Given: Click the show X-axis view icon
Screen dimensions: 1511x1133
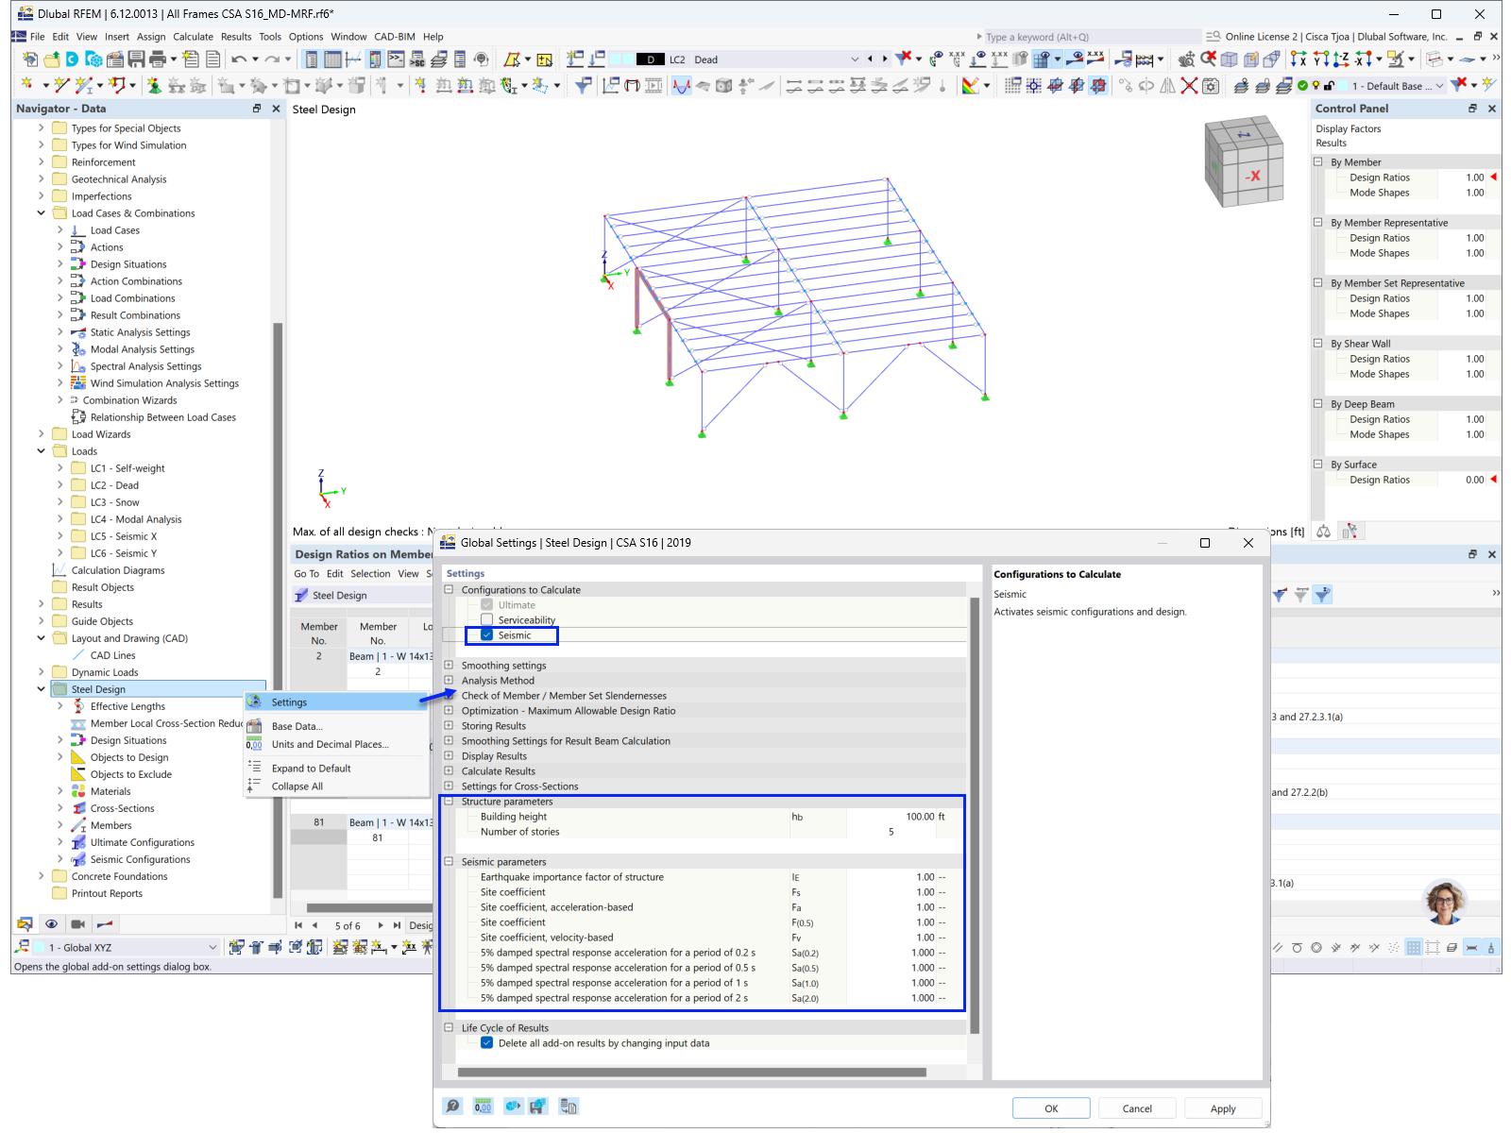Looking at the screenshot, I should click(1299, 59).
